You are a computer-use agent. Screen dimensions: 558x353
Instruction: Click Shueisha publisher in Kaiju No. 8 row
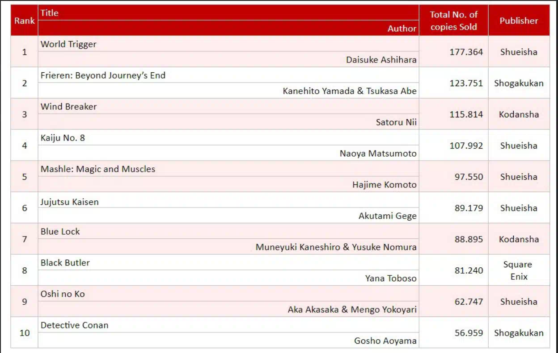pyautogui.click(x=519, y=145)
